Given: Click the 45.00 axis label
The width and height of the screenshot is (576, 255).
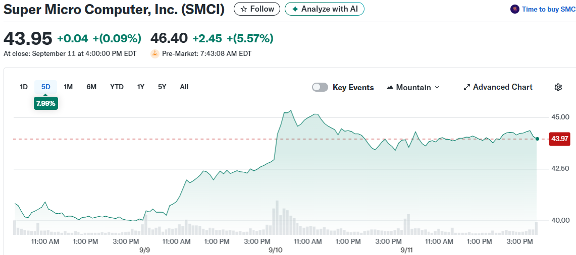Looking at the screenshot, I should 559,117.
